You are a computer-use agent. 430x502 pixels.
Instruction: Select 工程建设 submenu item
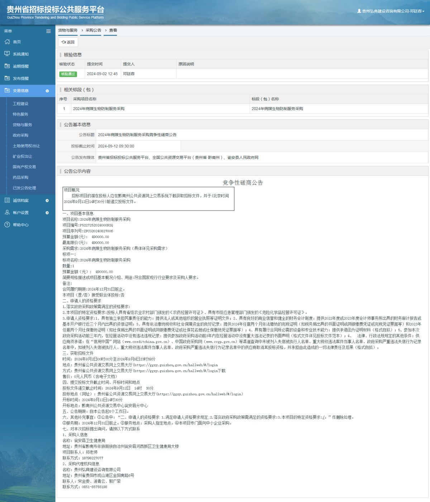[20, 104]
